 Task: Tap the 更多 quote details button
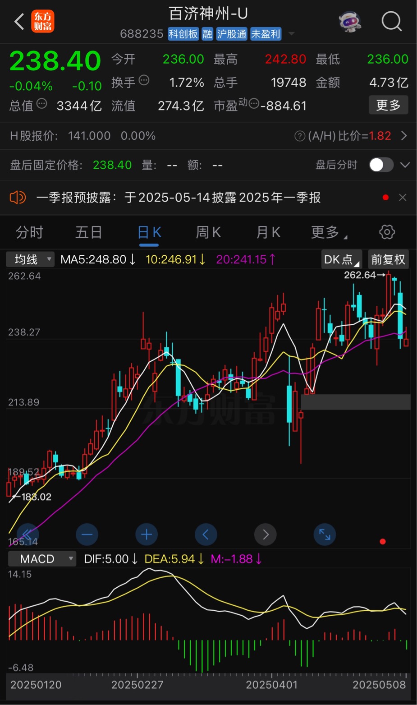pyautogui.click(x=388, y=105)
